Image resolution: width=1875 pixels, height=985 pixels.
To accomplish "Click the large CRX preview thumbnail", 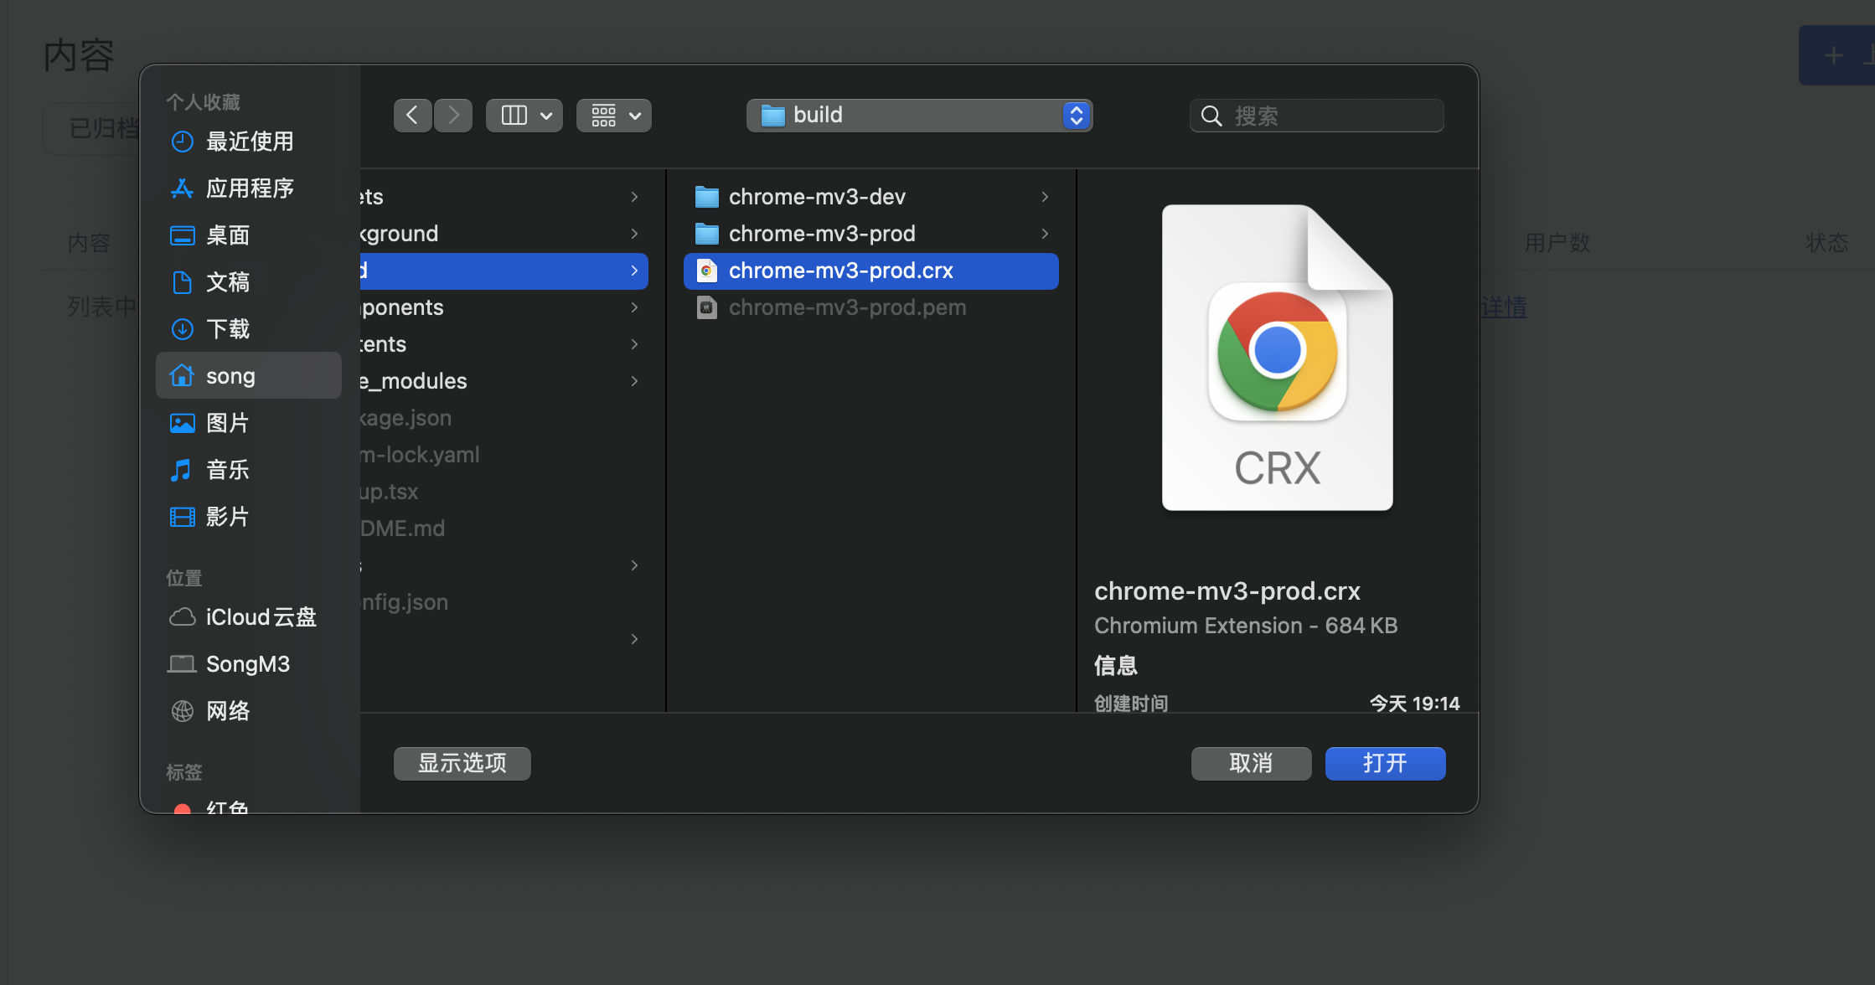I will 1277,358.
